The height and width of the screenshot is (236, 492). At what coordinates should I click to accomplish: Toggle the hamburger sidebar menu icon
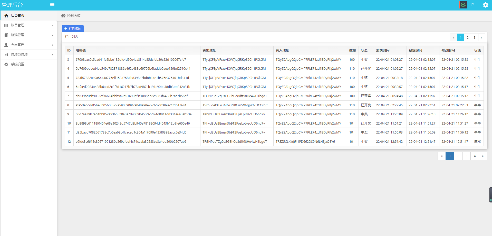pyautogui.click(x=52, y=5)
